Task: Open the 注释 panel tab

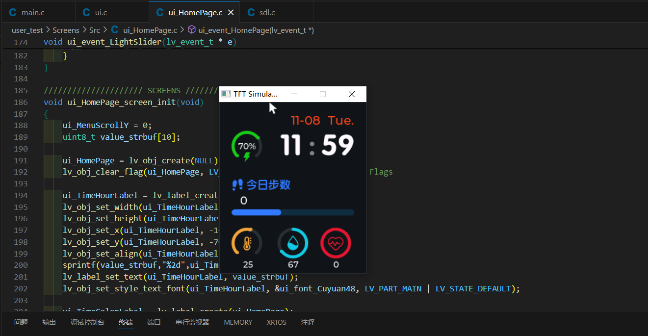Action: click(308, 322)
